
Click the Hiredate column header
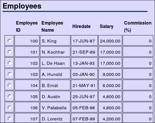coord(81,27)
